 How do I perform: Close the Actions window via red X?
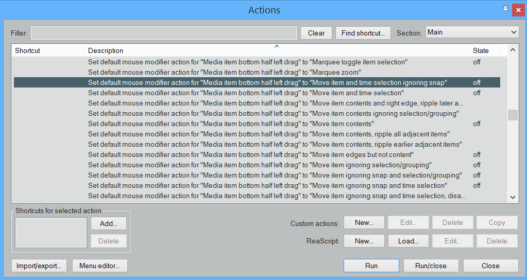click(x=517, y=10)
